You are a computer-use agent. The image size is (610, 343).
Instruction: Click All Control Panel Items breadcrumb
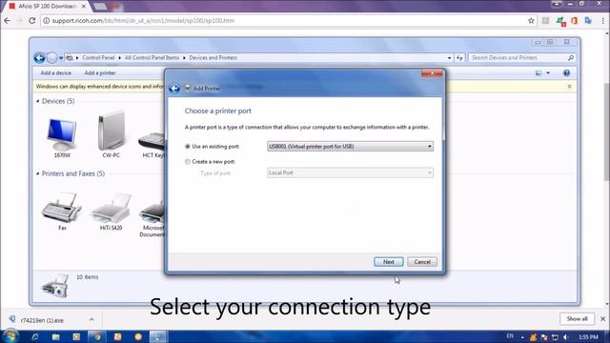pyautogui.click(x=152, y=57)
